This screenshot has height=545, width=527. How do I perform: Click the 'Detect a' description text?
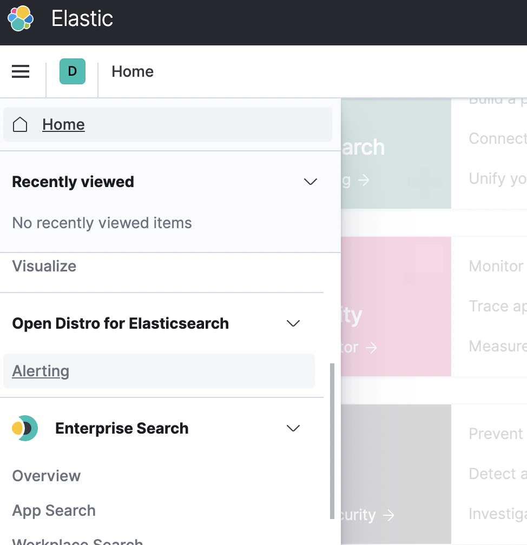point(498,474)
